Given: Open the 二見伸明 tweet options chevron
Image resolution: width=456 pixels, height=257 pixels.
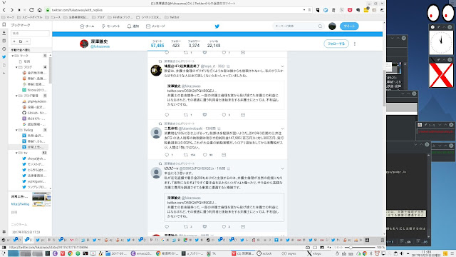Looking at the screenshot, I should tap(282, 128).
